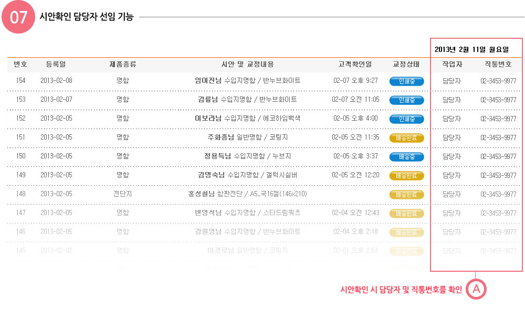Click the 담당자 cell in row 150
Viewport: 525px width, 309px height.
452,156
